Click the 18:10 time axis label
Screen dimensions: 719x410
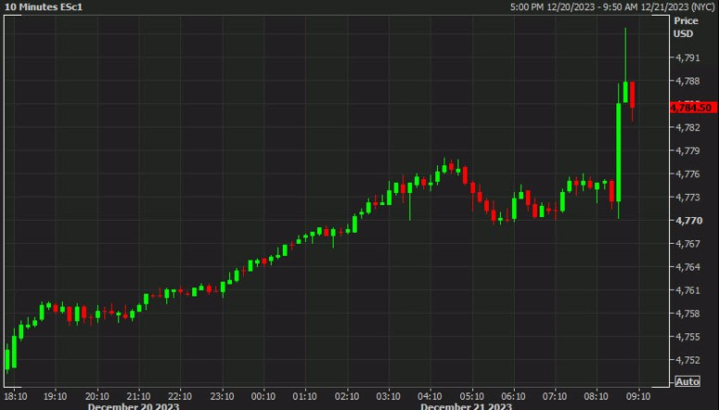click(x=15, y=394)
